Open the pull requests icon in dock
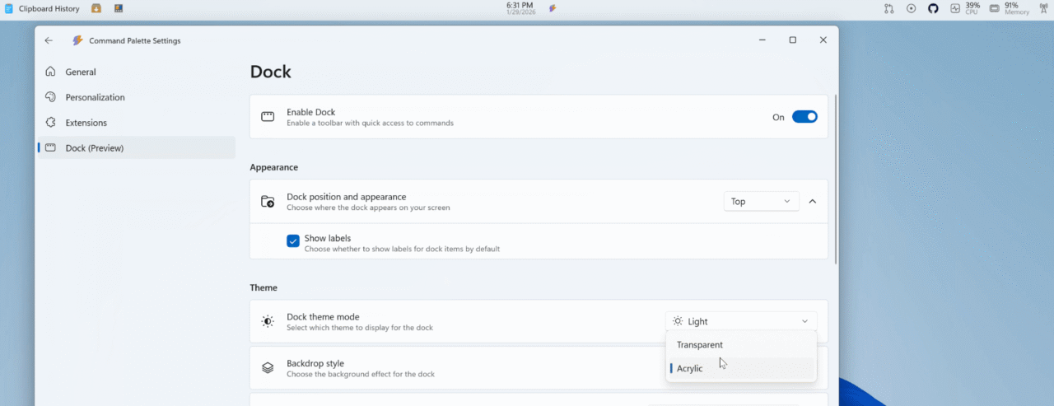Screen dimensions: 1054x406 [889, 8]
